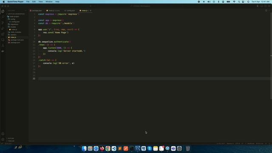The height and width of the screenshot is (153, 272).
Task: Open the File menu
Action: tap(28, 2)
